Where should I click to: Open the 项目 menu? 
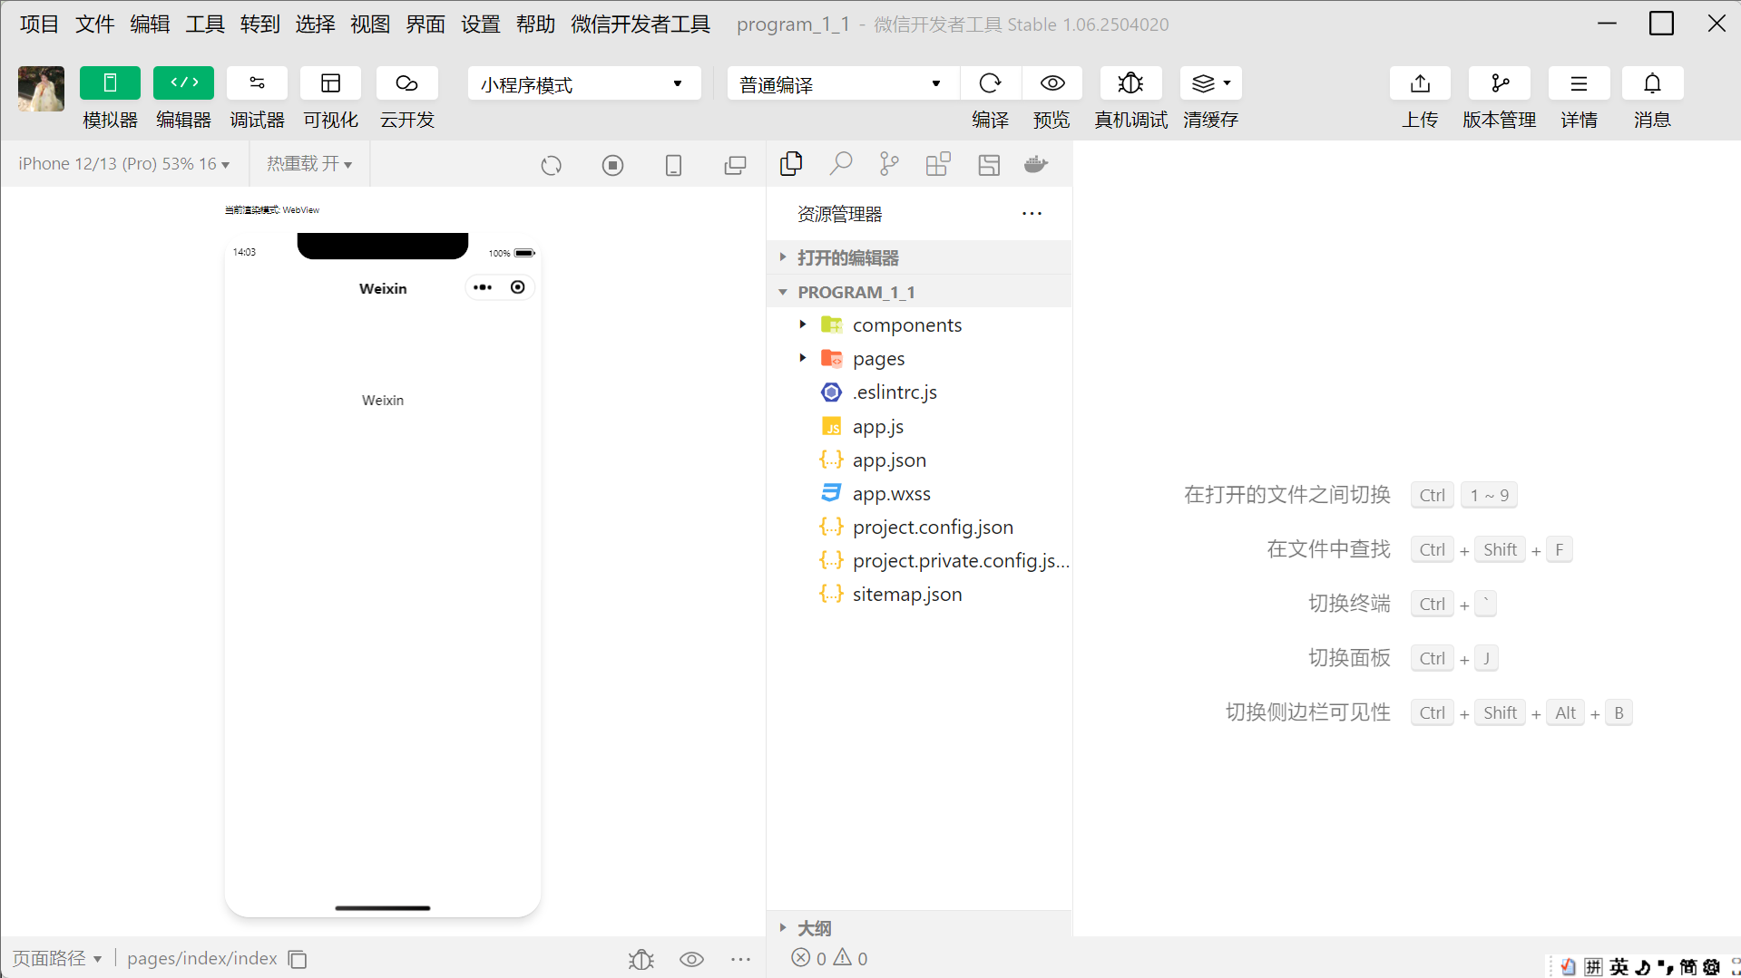39,24
